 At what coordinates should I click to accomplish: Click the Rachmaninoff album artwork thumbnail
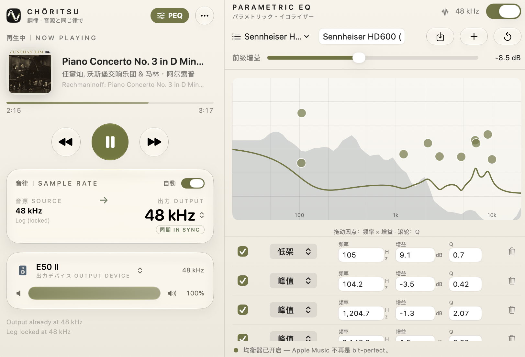coord(30,72)
